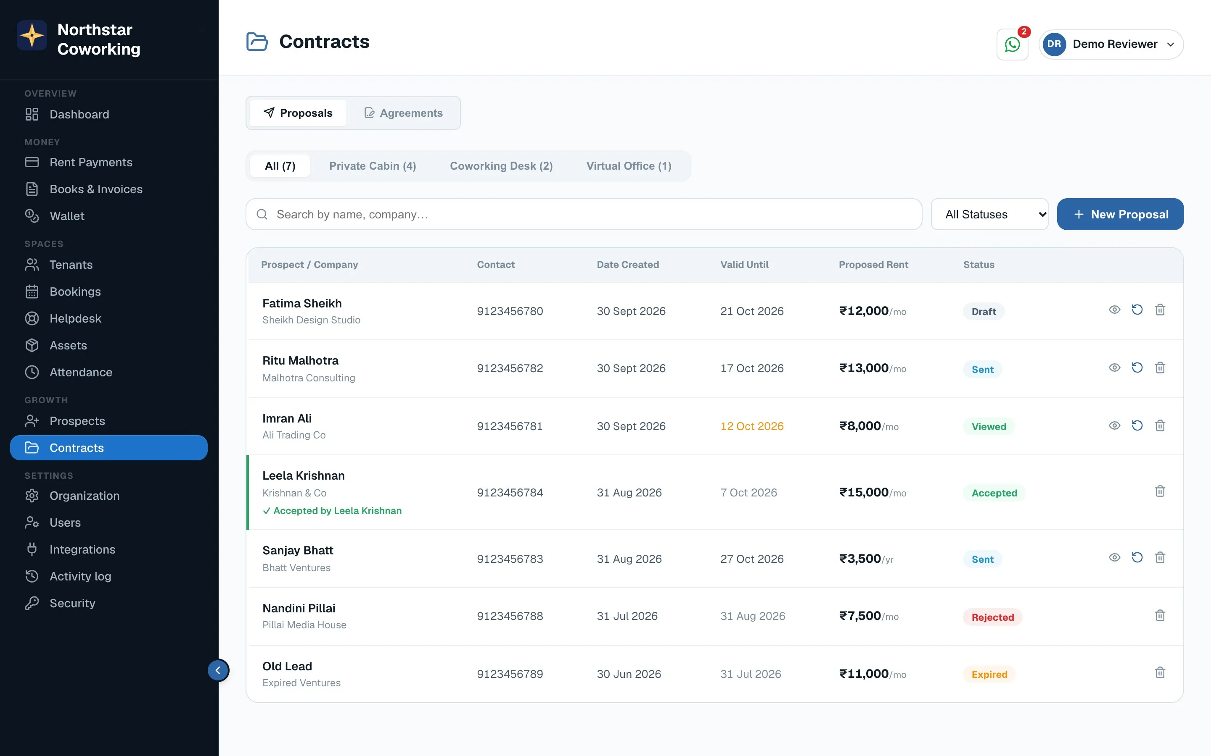View Fatima Sheikh proposal with eye icon
1211x756 pixels.
[1114, 310]
